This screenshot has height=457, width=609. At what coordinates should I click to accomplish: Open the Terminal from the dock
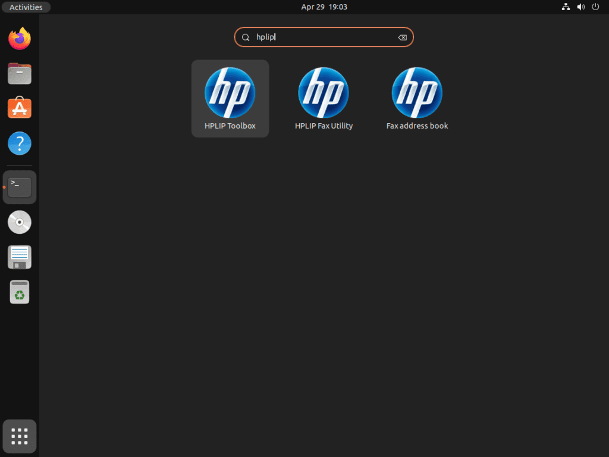tap(20, 186)
